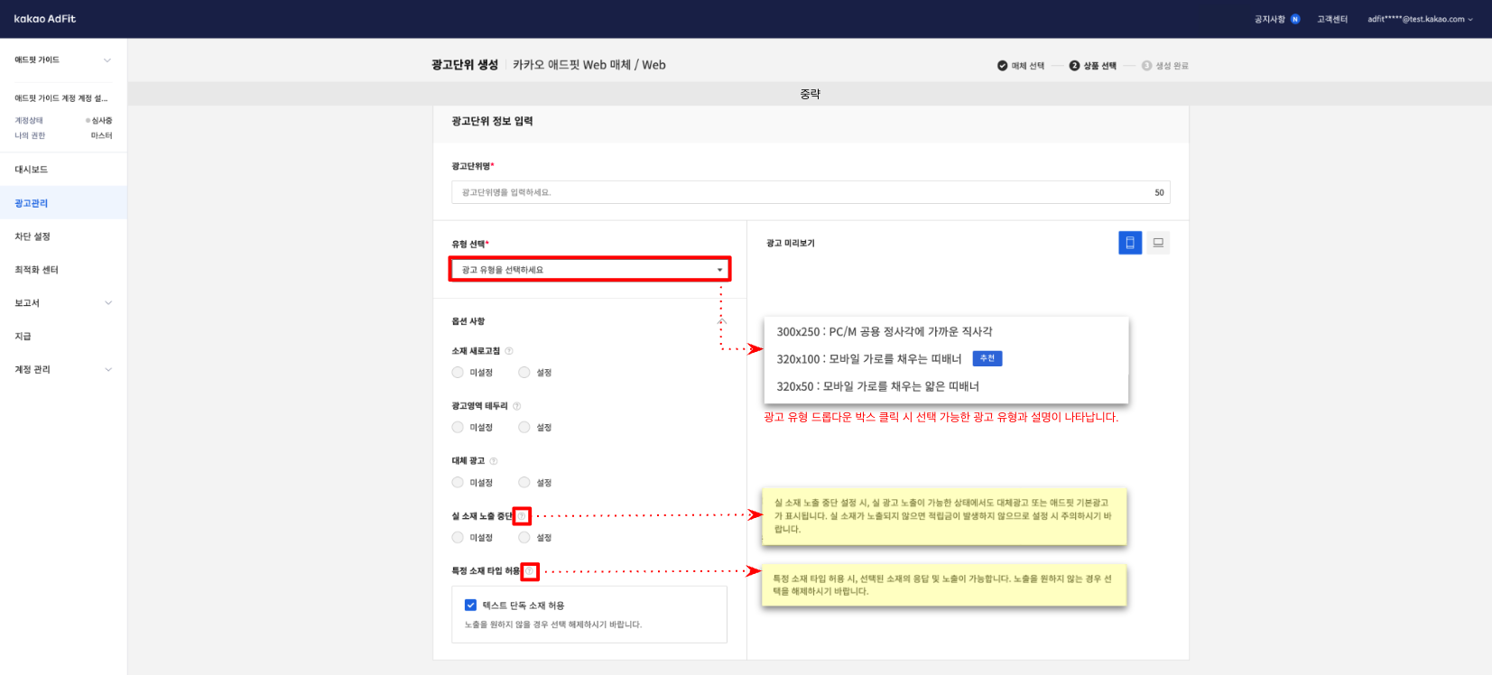Select 미설정 for 광고영역 테두리
Viewport: 1492px width, 675px height.
[x=458, y=428]
